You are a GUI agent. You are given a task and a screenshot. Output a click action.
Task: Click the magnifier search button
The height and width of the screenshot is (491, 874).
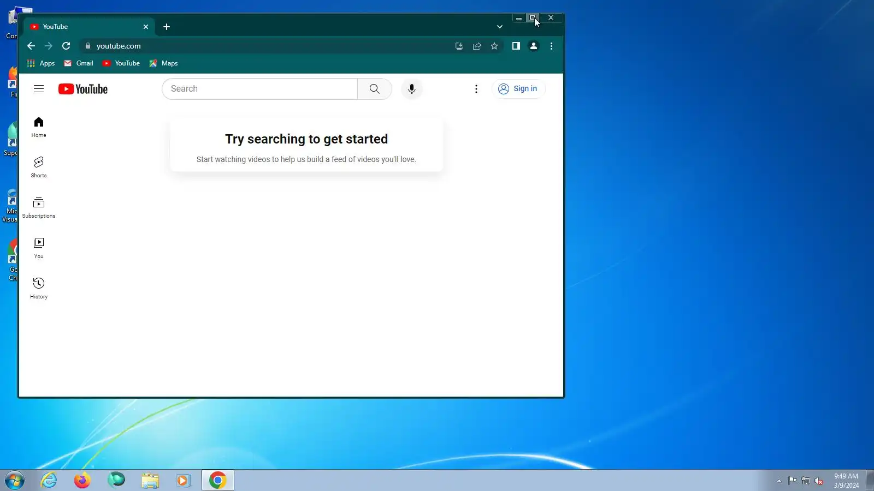click(375, 89)
